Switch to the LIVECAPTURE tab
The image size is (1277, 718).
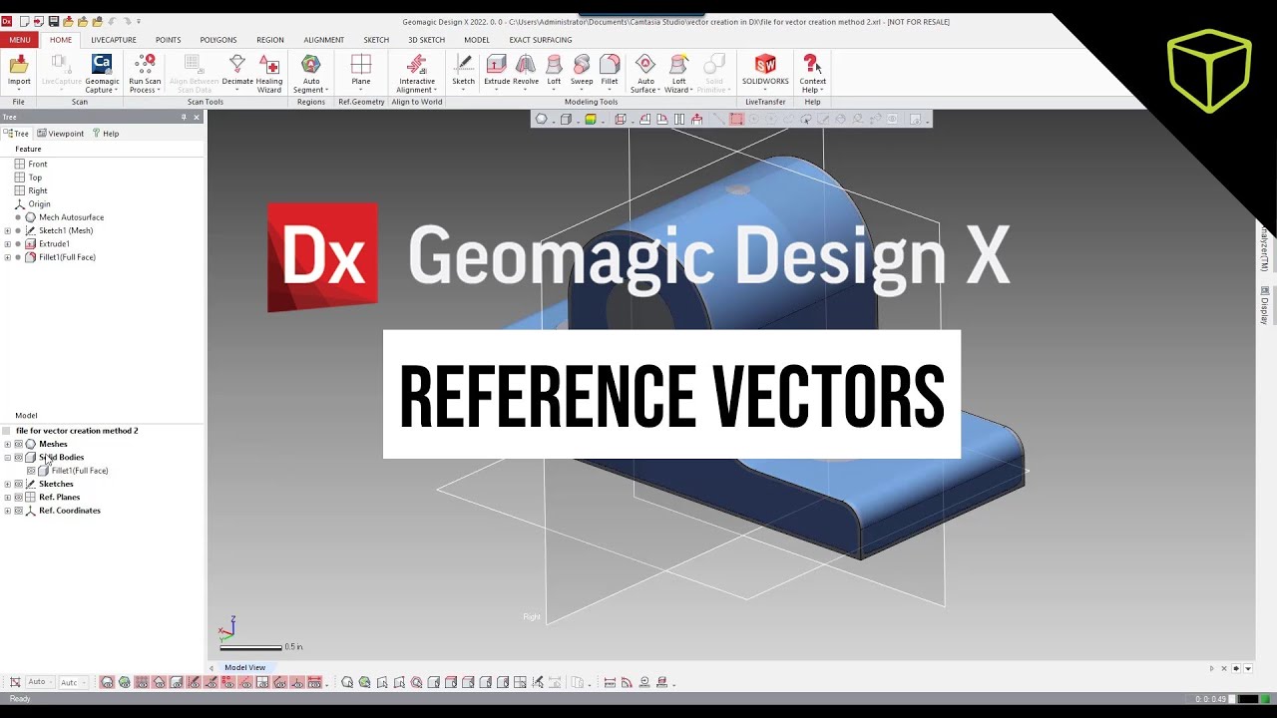coord(114,40)
